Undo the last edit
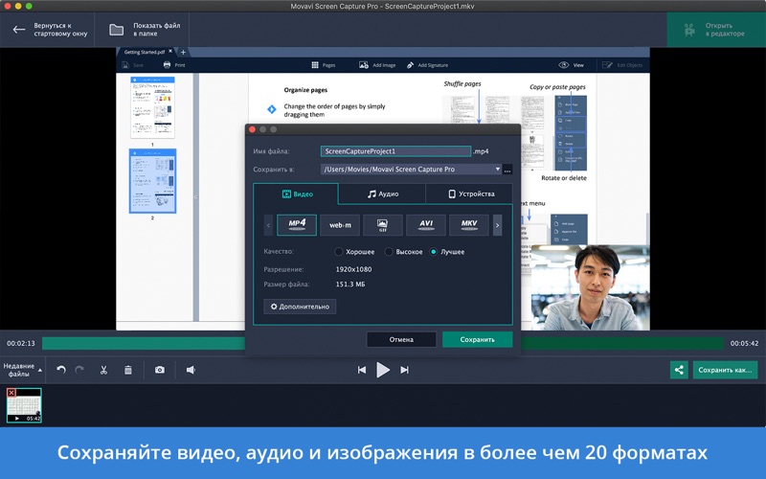This screenshot has height=479, width=766. [61, 370]
